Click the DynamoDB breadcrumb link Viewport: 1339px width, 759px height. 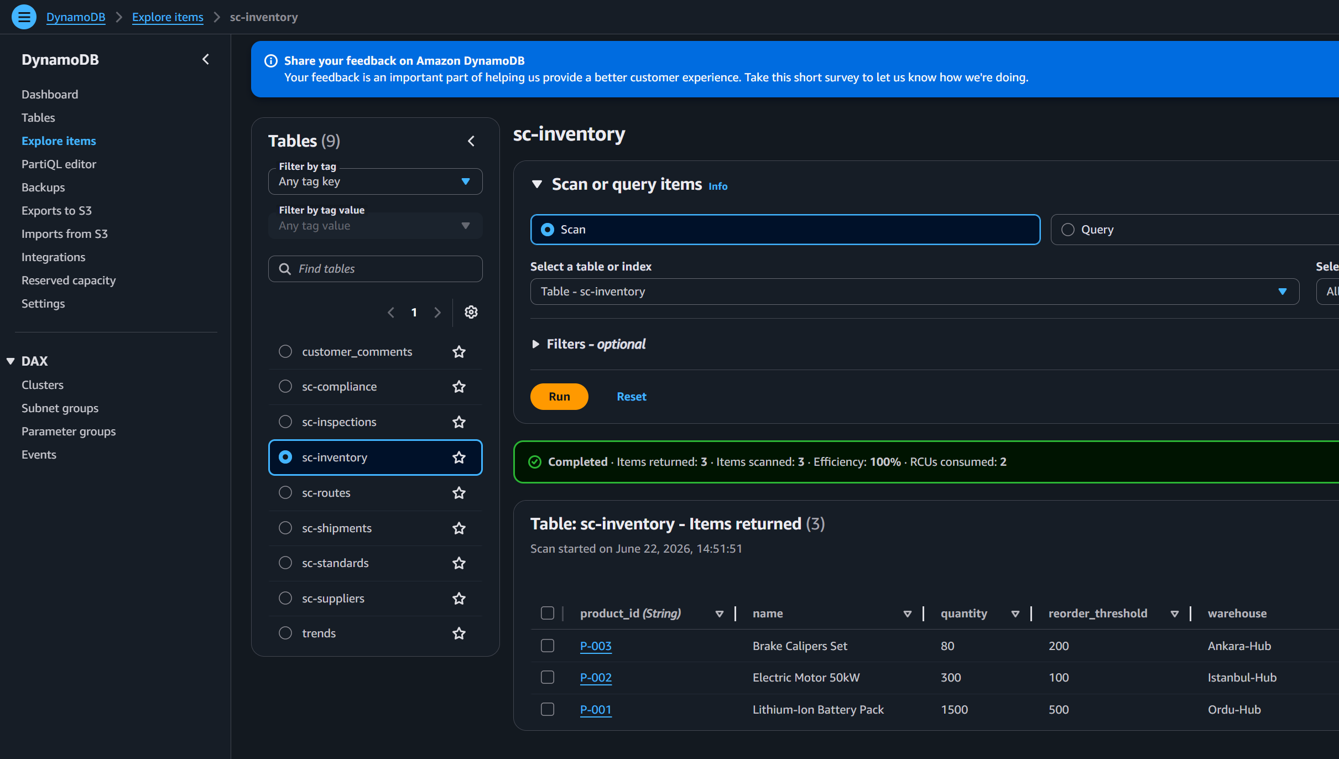pos(76,17)
